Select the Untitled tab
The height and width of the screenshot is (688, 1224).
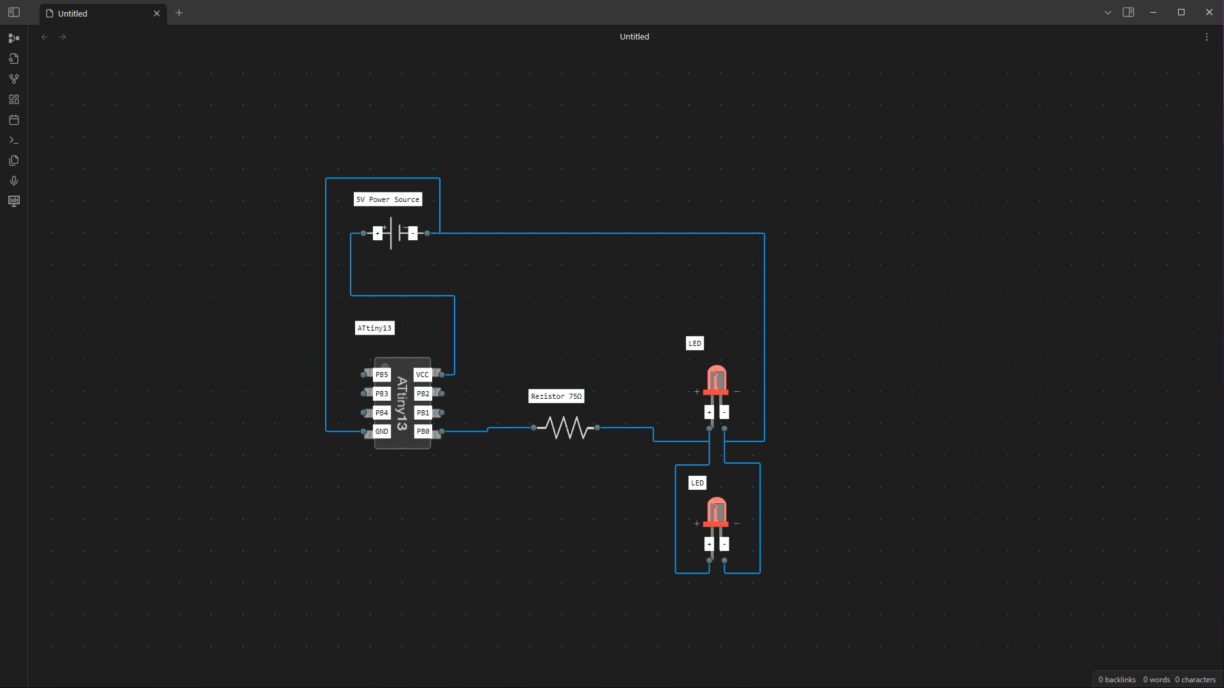click(103, 13)
